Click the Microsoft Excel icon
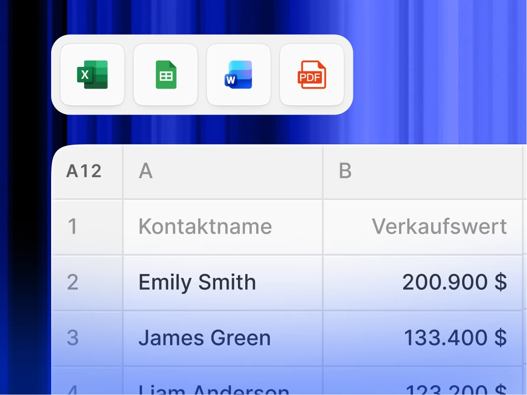This screenshot has width=527, height=395. [x=92, y=75]
